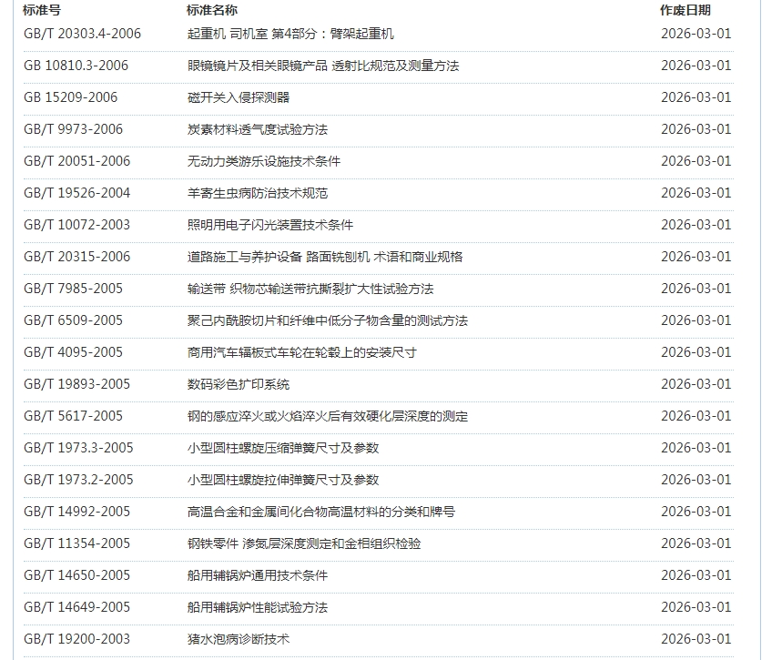Screen dimensions: 772x660
Task: Open the 磁开关入侵探测器 standard title
Action: pos(239,97)
